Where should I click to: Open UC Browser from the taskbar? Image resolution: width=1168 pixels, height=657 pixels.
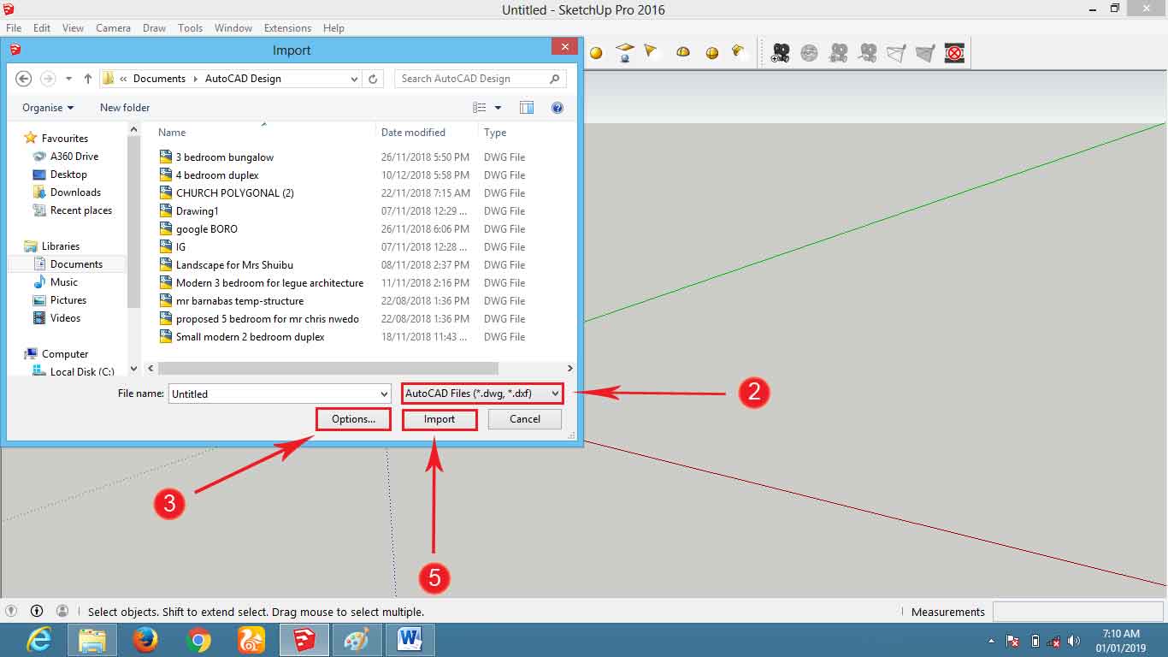point(251,640)
